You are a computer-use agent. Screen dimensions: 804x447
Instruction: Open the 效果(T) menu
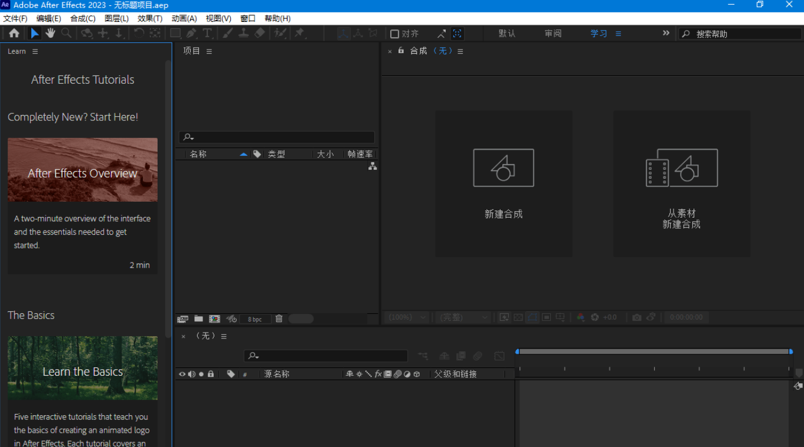tap(150, 19)
